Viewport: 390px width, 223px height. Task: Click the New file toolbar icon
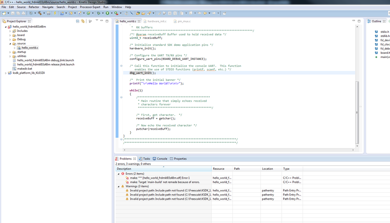pos(4,13)
